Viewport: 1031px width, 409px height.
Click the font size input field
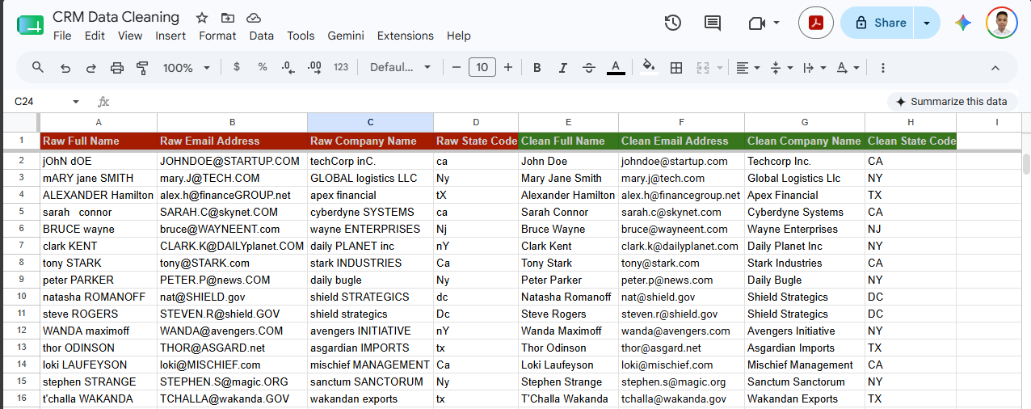coord(482,67)
